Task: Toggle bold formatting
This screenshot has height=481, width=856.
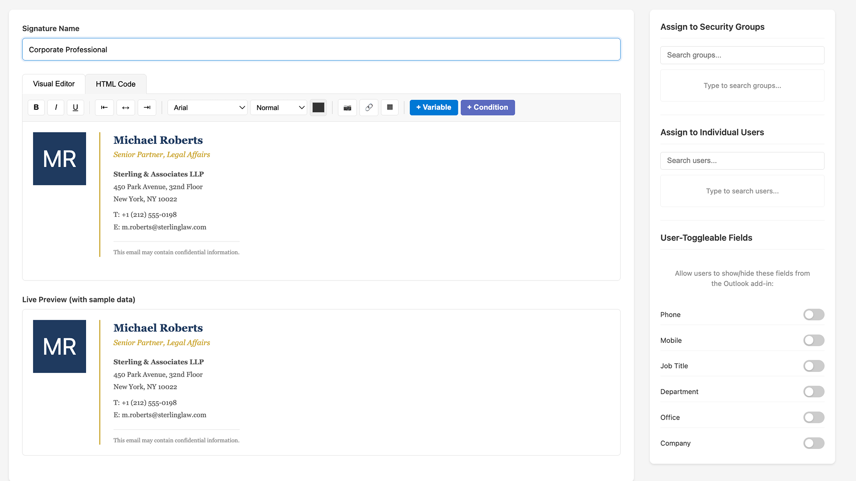Action: (36, 107)
